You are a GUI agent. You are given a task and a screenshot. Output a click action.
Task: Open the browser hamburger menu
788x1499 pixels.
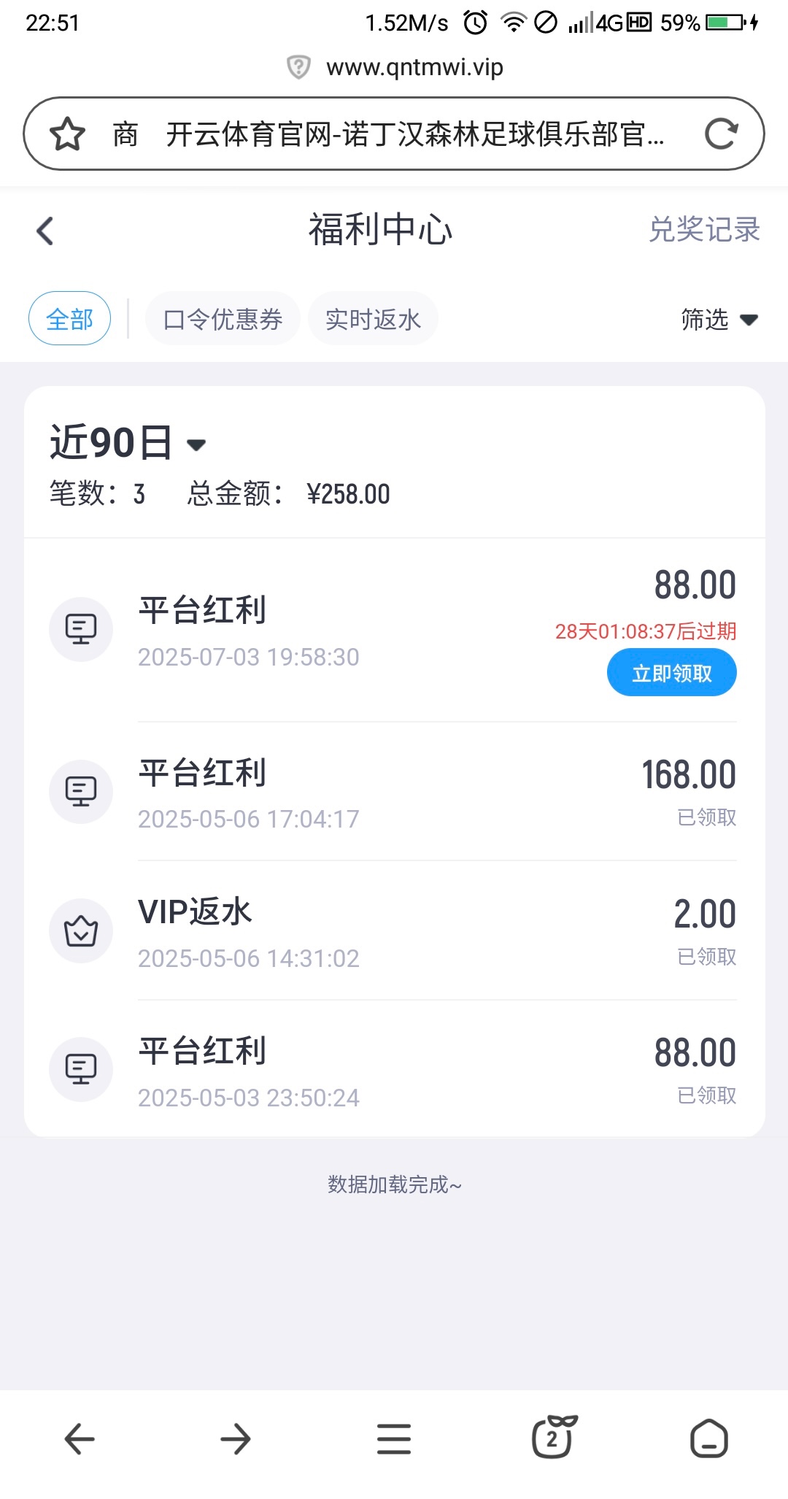394,1439
